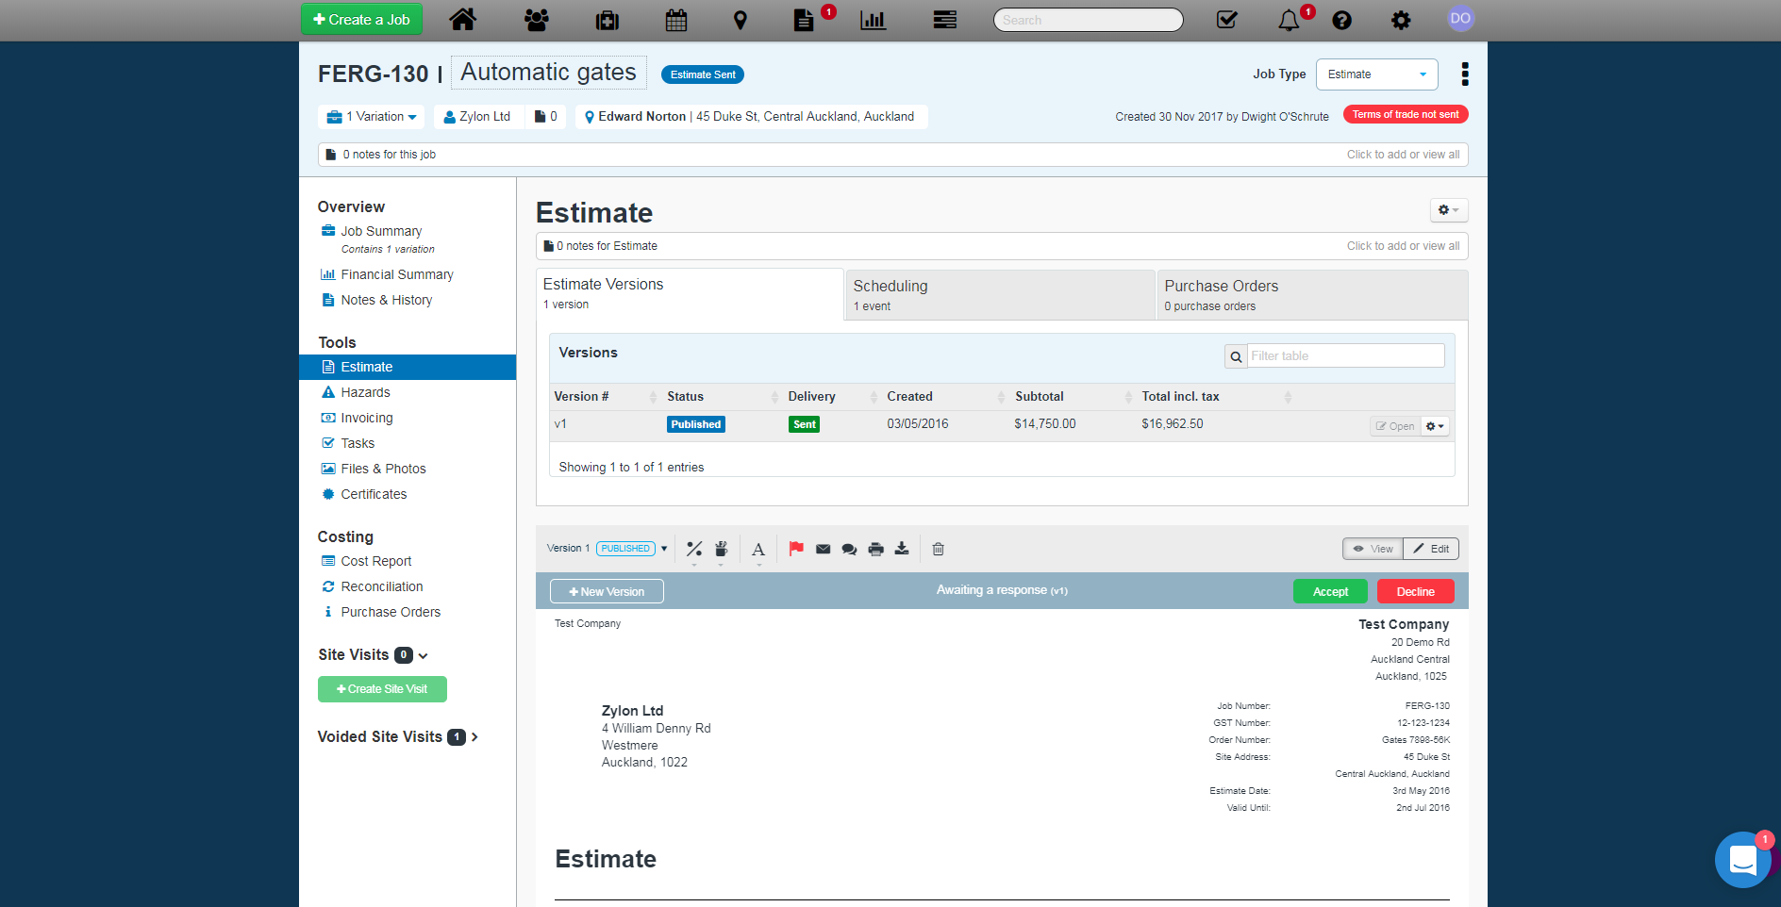Go to the Home dashboard icon
The height and width of the screenshot is (907, 1781).
pos(462,19)
